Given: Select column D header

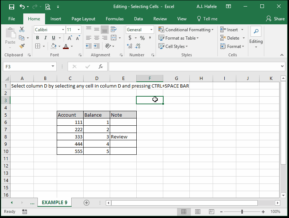Looking at the screenshot, I should pos(97,78).
